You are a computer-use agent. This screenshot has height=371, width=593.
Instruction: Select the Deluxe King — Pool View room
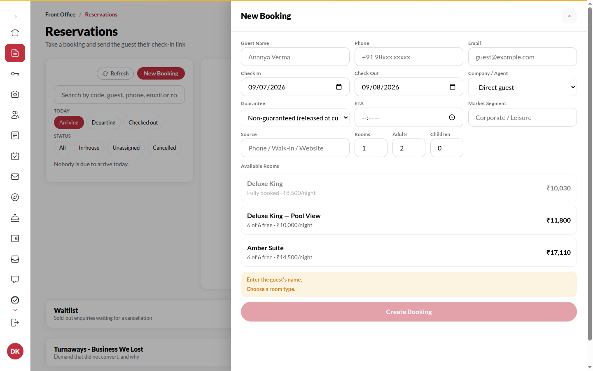tap(409, 220)
